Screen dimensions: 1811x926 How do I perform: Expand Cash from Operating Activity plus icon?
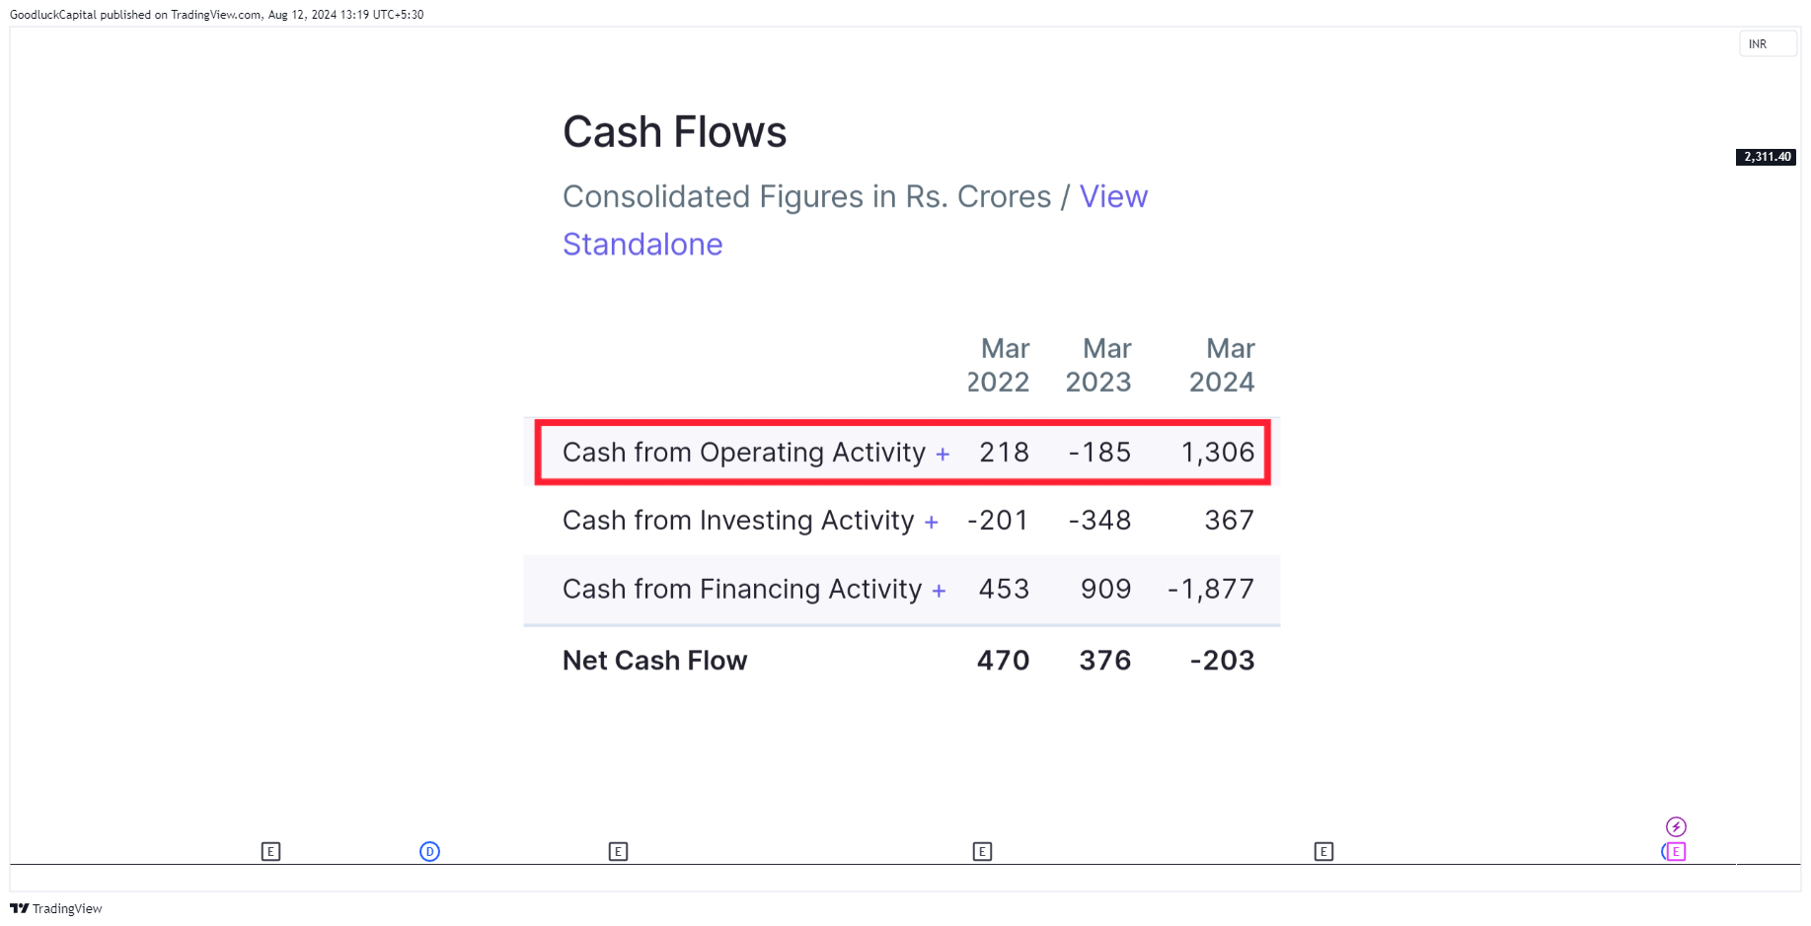(943, 455)
